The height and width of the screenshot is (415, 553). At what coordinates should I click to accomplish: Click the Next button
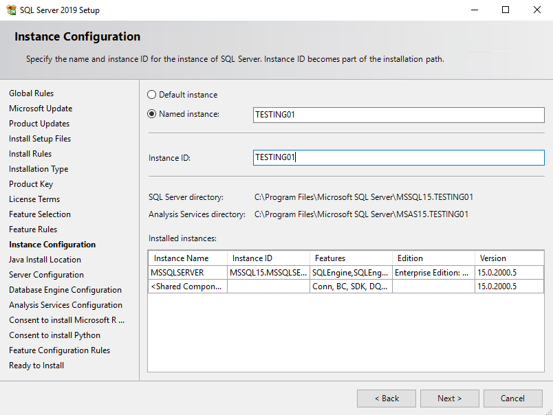(449, 399)
